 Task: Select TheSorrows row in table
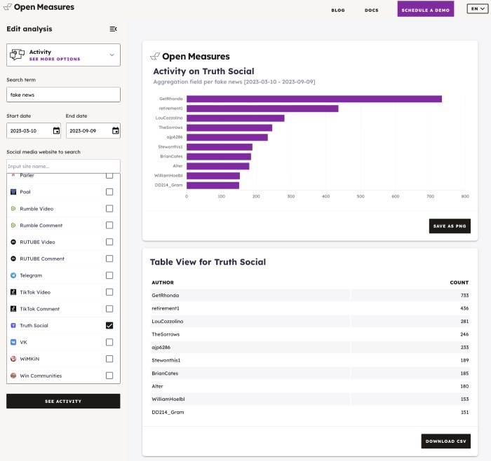(x=310, y=334)
